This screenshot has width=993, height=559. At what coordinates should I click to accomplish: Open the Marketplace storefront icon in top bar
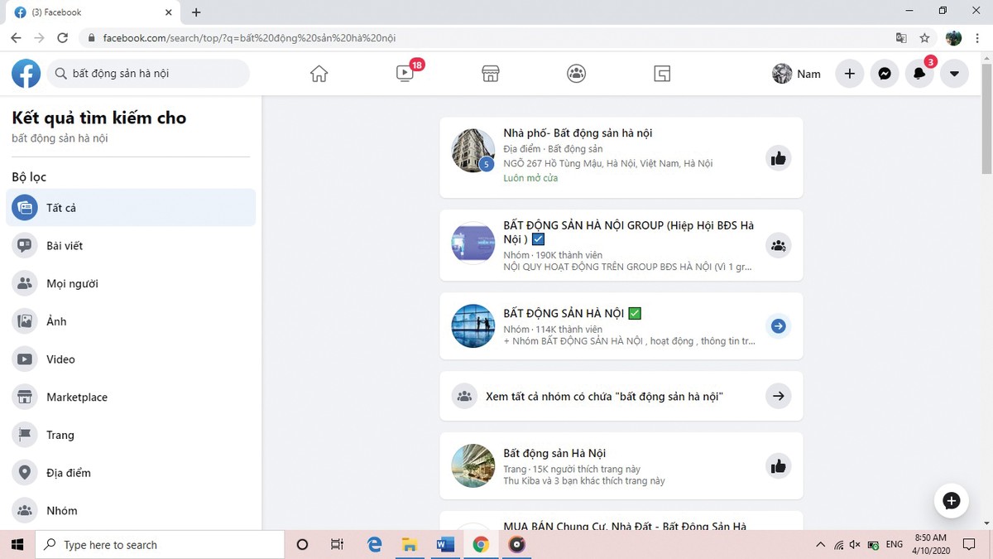491,74
